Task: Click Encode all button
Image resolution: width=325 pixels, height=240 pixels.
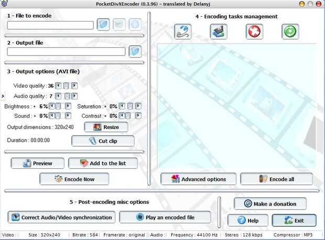Action: [x=276, y=179]
